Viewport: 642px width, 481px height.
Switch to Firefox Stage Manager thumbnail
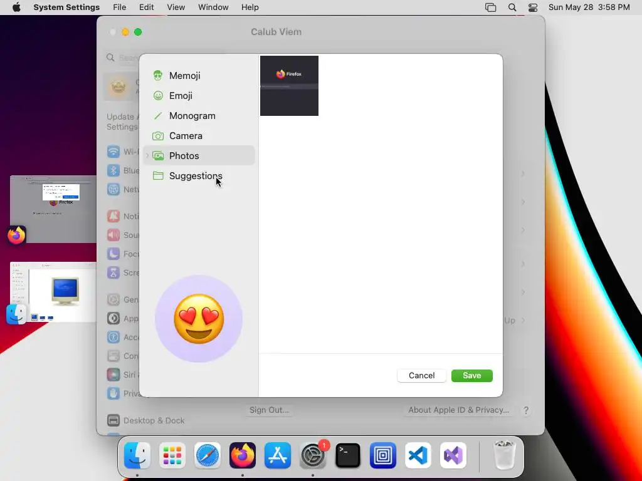pos(53,209)
